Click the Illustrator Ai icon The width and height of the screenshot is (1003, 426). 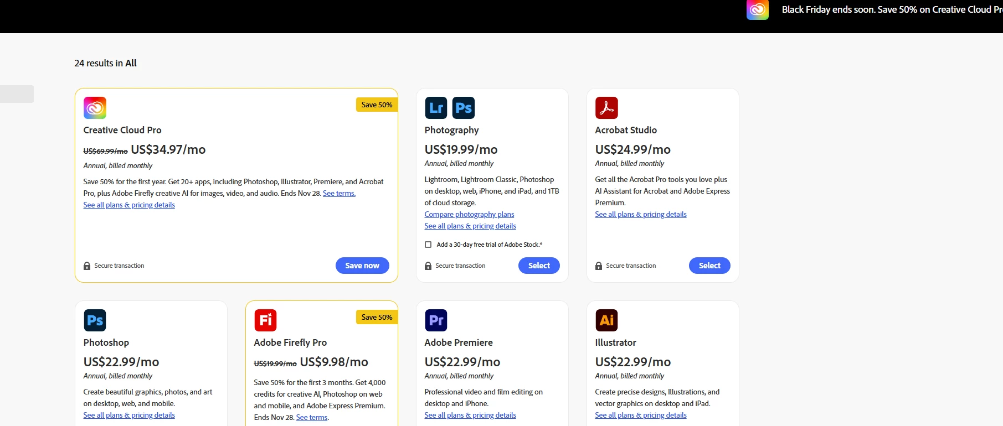point(606,320)
